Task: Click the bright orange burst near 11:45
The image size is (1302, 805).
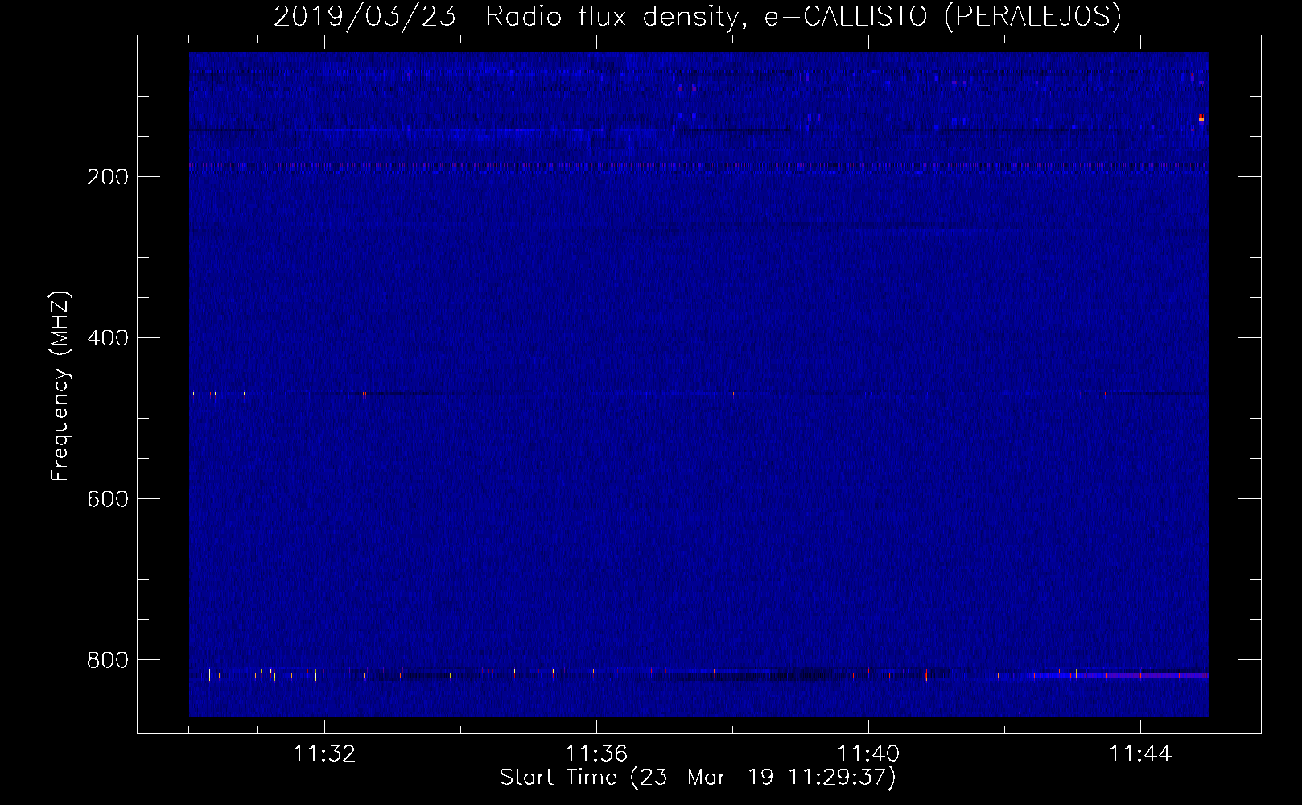Action: tap(1201, 118)
